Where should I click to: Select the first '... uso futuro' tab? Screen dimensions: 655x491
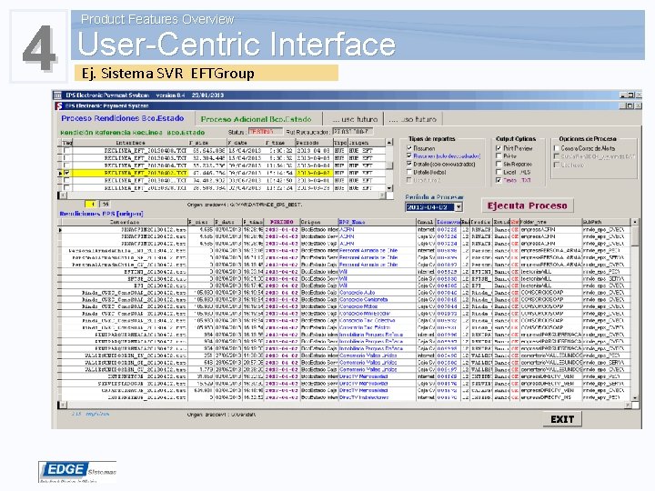pos(355,119)
